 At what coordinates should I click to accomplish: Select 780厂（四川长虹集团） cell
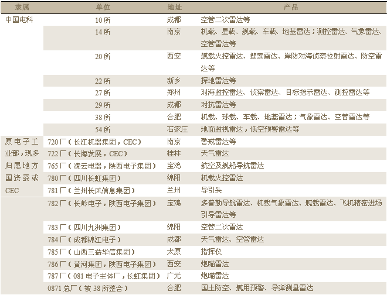84,178
